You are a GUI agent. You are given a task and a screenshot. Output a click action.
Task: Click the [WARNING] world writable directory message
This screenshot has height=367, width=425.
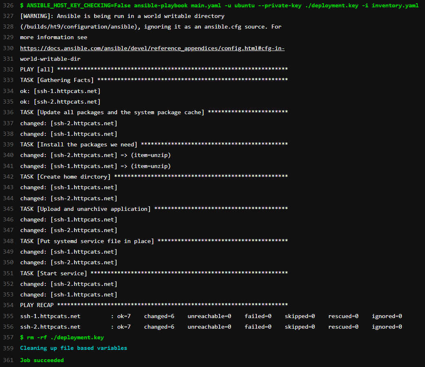(x=122, y=16)
